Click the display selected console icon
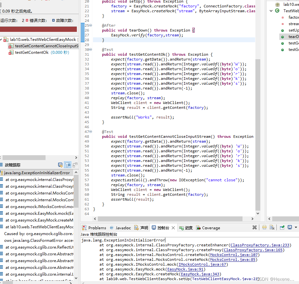The height and width of the screenshot is (284, 299). pos(290,227)
